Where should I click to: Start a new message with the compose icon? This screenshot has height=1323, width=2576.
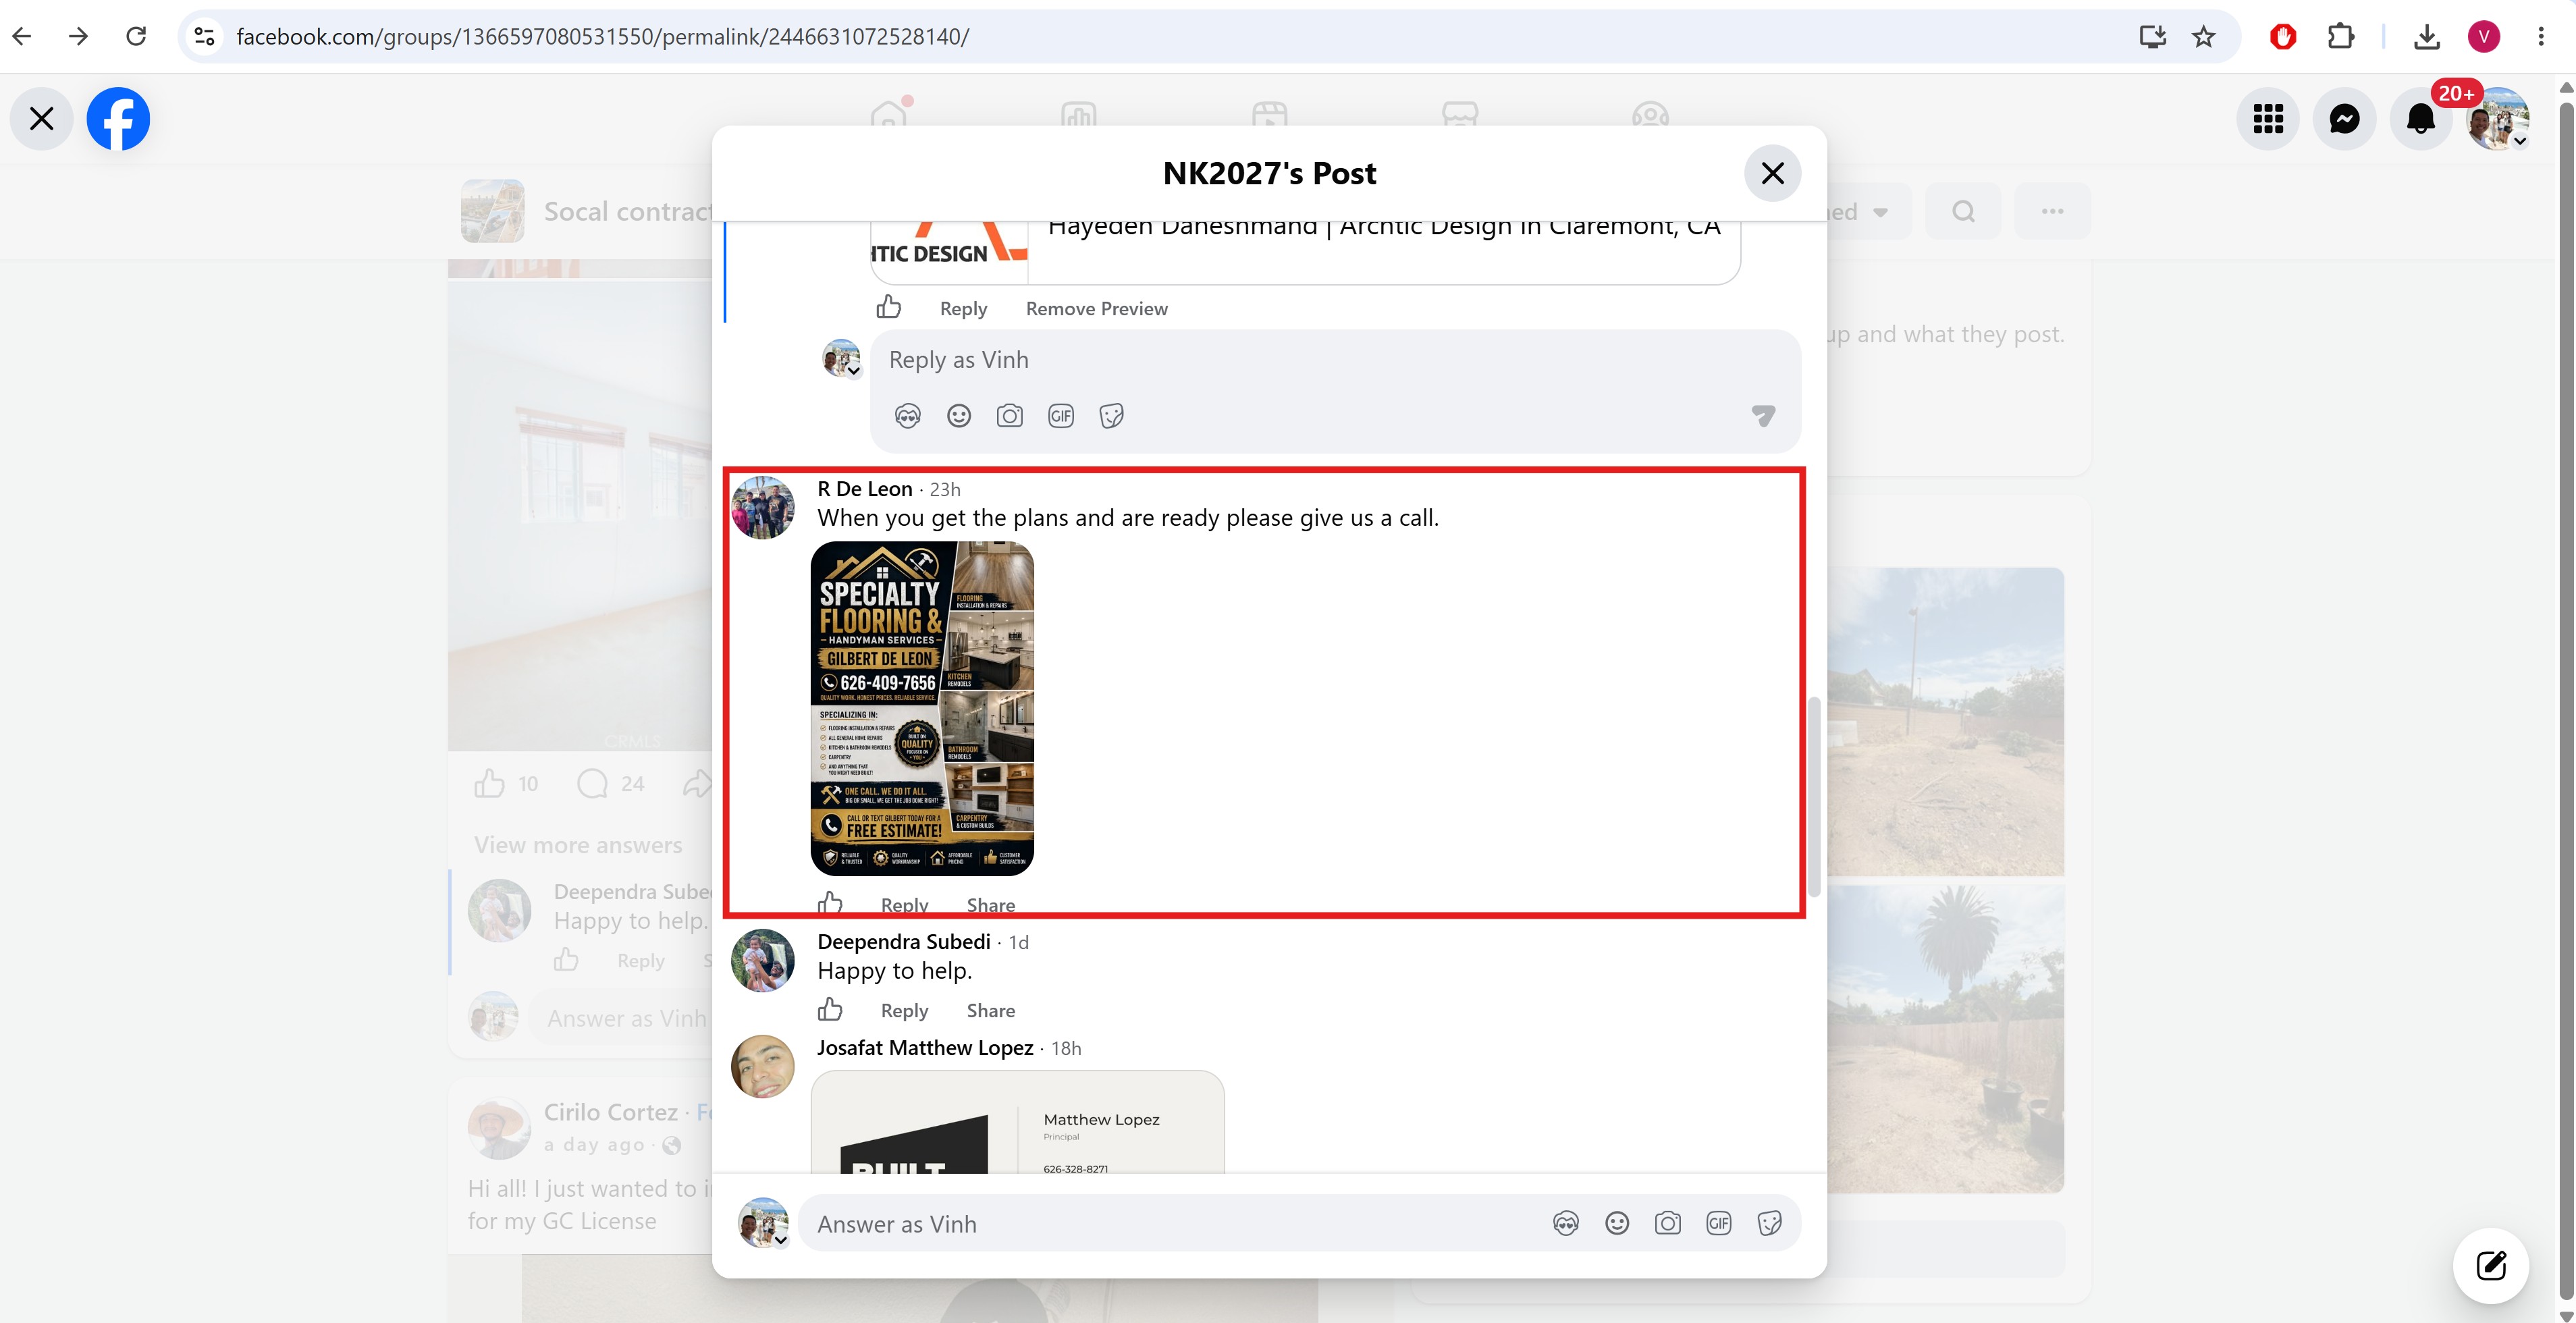point(2491,1265)
